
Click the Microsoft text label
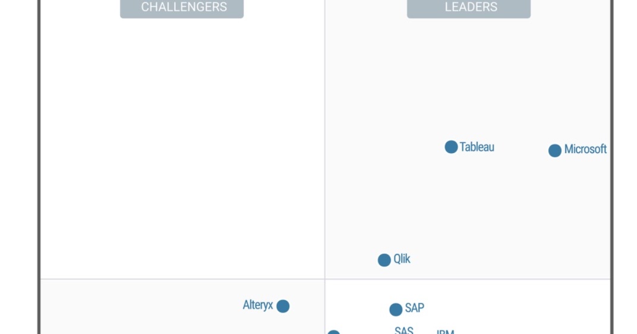585,149
